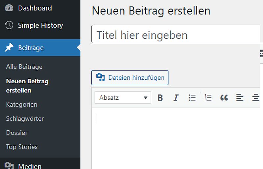Click the Dateien hinzufügen button

coord(130,78)
